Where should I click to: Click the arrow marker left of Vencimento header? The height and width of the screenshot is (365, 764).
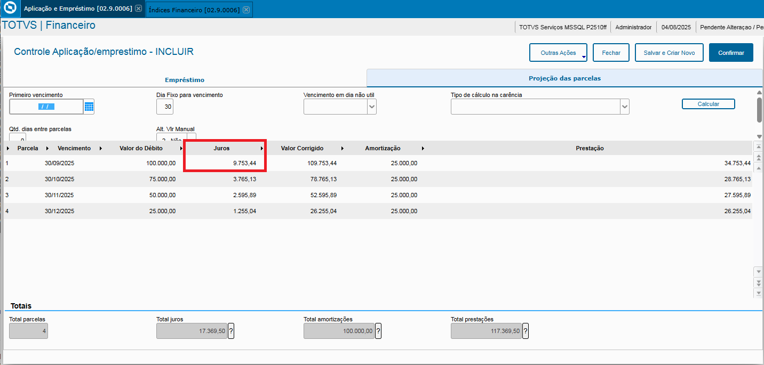point(47,148)
